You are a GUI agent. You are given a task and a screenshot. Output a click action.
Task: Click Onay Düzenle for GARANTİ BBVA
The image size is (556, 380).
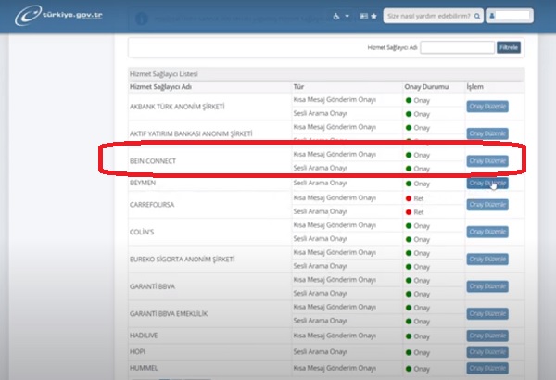click(487, 286)
